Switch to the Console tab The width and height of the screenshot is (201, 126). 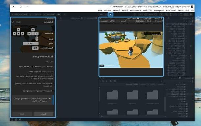176,78
